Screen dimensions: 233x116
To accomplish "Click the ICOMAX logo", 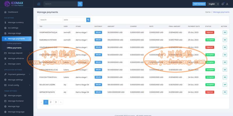I will [x=14, y=4].
